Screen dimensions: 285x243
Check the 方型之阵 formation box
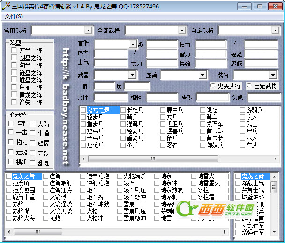click(14, 50)
